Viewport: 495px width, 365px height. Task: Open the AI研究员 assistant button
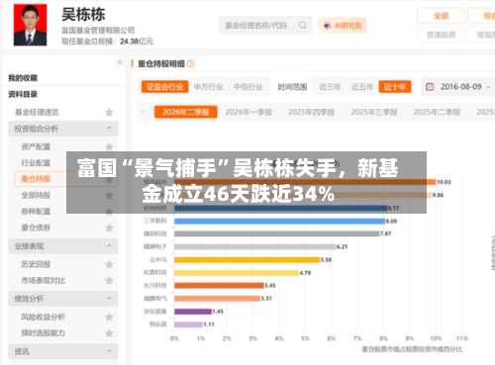point(343,25)
